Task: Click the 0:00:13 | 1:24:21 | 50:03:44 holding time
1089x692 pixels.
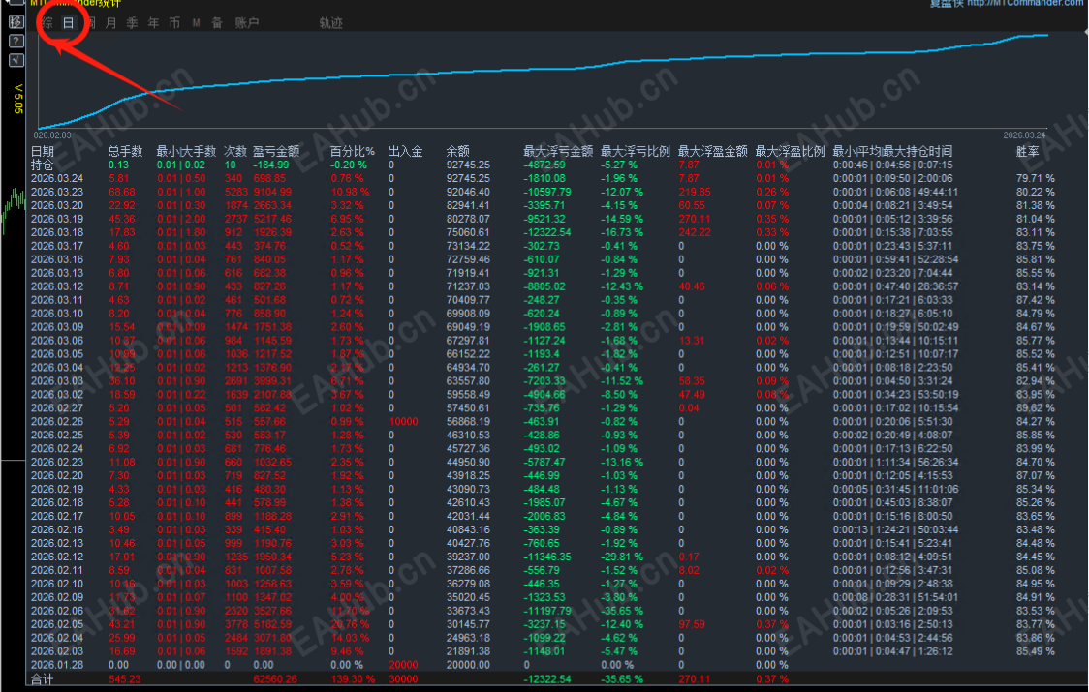Action: (x=896, y=529)
